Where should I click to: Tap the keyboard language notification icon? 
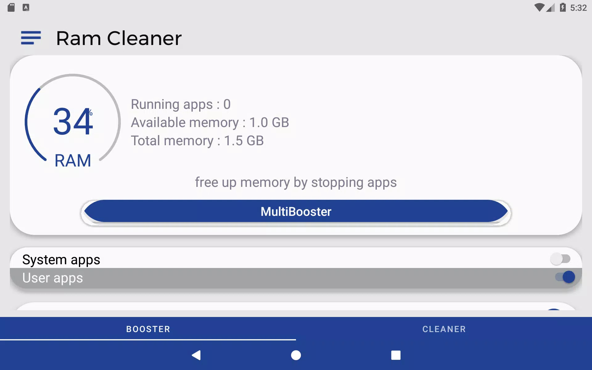tap(26, 7)
